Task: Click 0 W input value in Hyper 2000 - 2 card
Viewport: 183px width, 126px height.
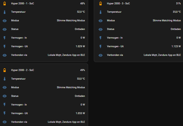Action: click(83, 105)
